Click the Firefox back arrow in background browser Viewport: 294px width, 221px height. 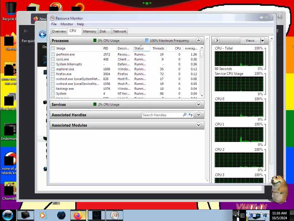[x=26, y=31]
